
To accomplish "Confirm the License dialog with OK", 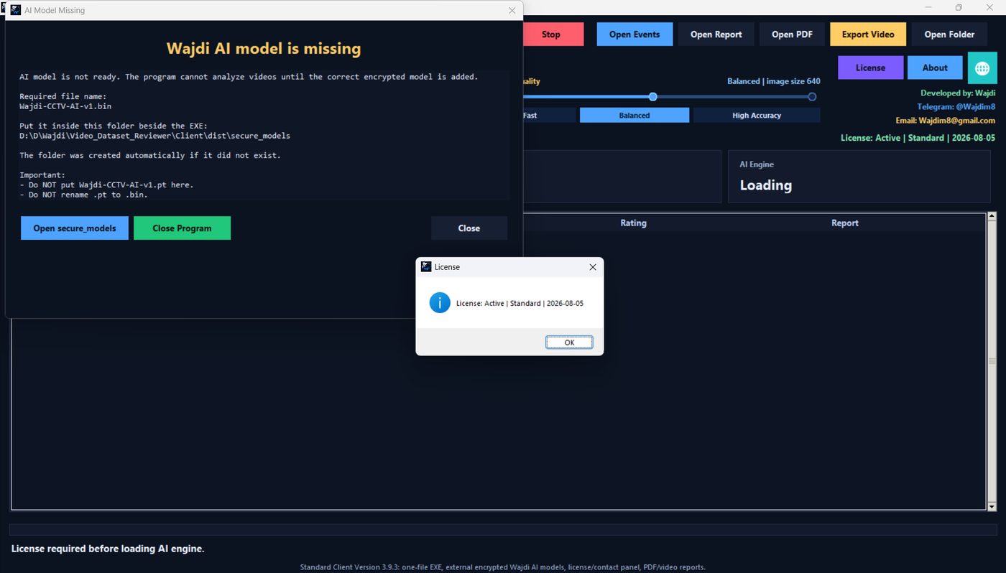I will (569, 343).
